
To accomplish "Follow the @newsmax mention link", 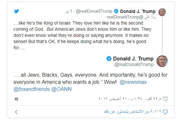I will tap(133, 82).
